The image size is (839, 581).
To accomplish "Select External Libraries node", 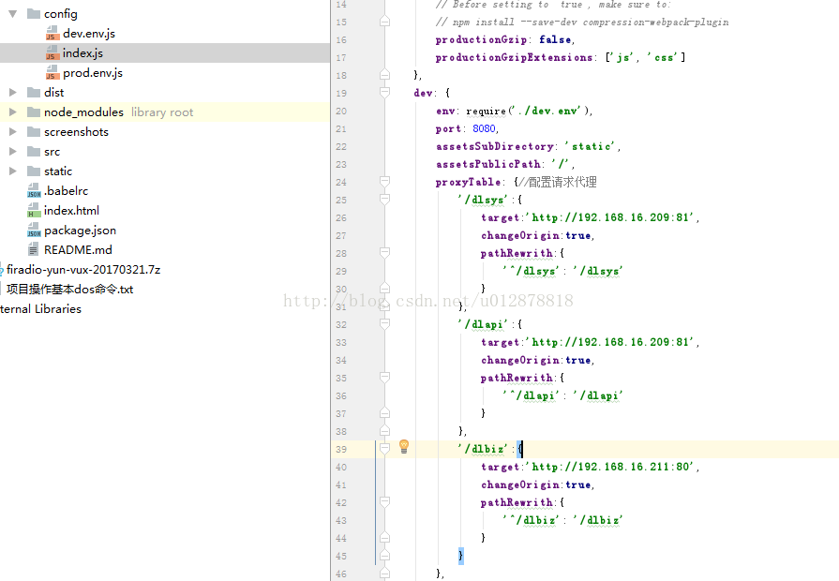I will click(40, 309).
